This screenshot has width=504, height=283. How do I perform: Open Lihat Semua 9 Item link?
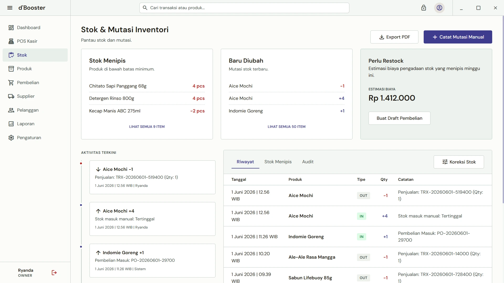[x=147, y=127]
